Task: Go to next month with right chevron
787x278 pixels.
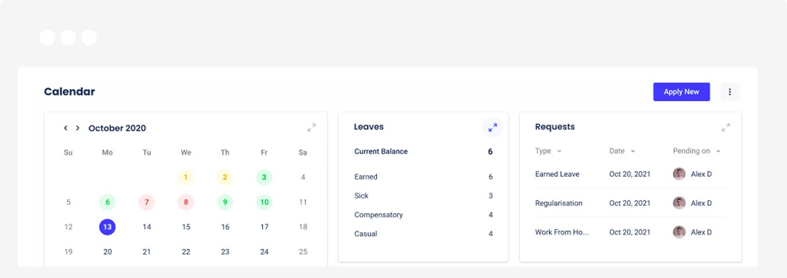Action: pos(77,128)
